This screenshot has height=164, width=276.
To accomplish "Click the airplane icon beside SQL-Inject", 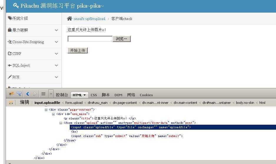I will (x=10, y=65).
